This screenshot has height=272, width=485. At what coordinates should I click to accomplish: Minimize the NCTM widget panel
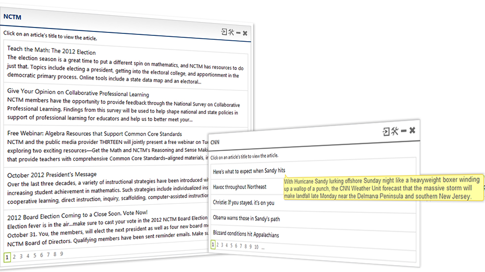[238, 33]
